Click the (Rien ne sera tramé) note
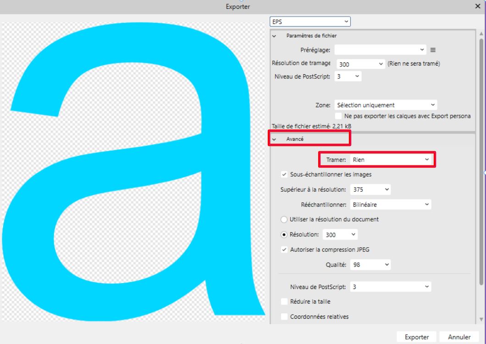486x344 pixels. pyautogui.click(x=414, y=64)
